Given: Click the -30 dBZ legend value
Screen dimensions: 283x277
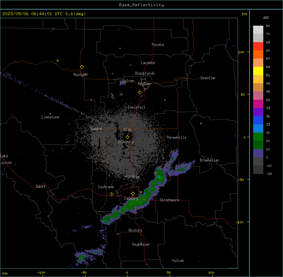Looking at the screenshot, I should [269, 174].
